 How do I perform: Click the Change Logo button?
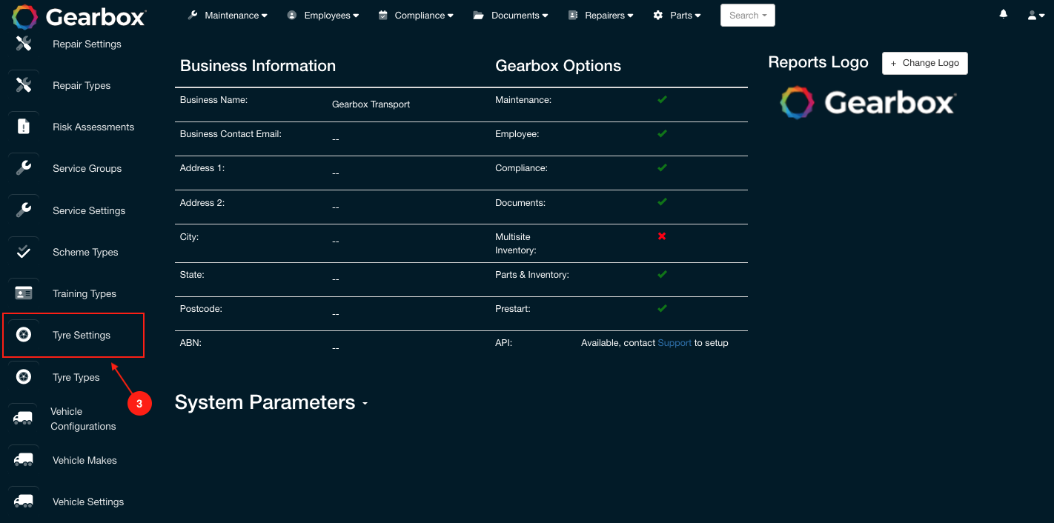[x=925, y=63]
